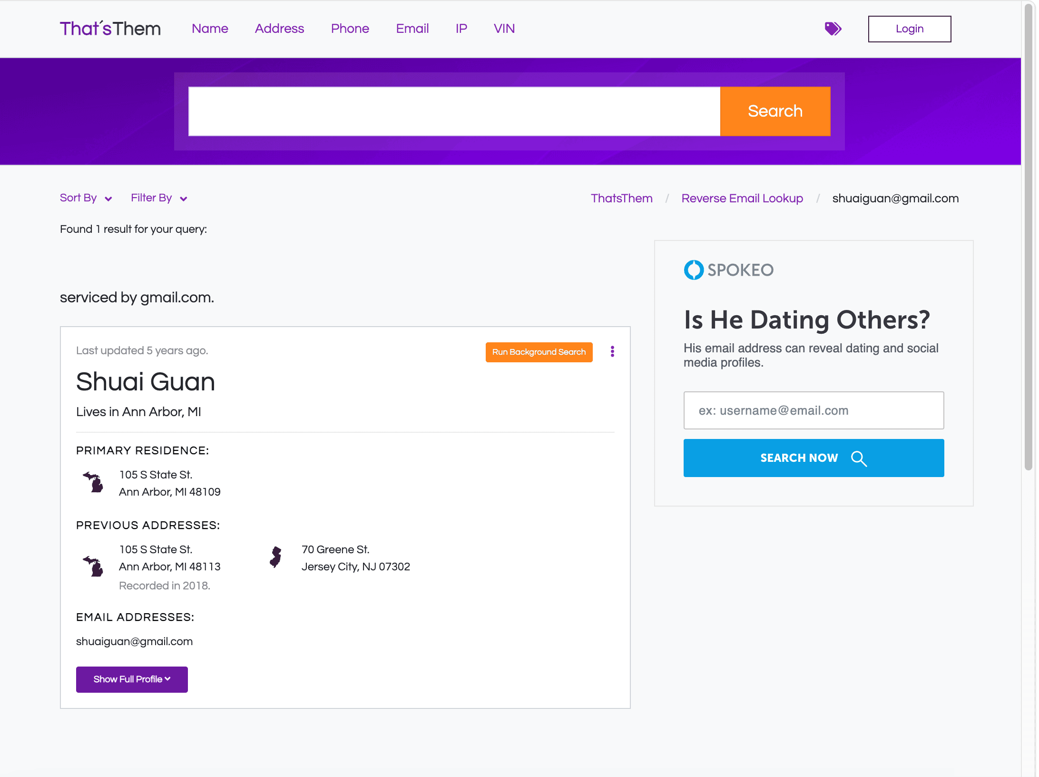Viewport: 1039px width, 777px height.
Task: Go to the VIN lookup tab
Action: (x=504, y=29)
